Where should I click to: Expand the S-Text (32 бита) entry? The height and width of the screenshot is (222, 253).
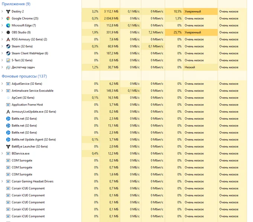click(2, 60)
